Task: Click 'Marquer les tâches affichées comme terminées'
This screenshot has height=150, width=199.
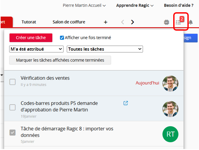Action: (60, 60)
